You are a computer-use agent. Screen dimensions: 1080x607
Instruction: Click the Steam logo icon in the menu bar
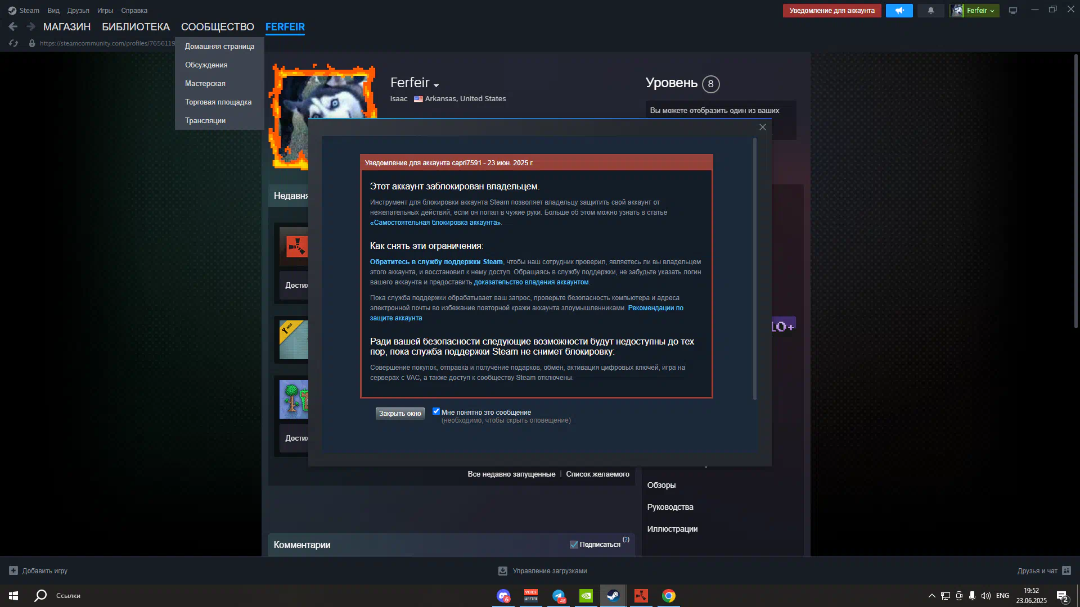pos(12,11)
